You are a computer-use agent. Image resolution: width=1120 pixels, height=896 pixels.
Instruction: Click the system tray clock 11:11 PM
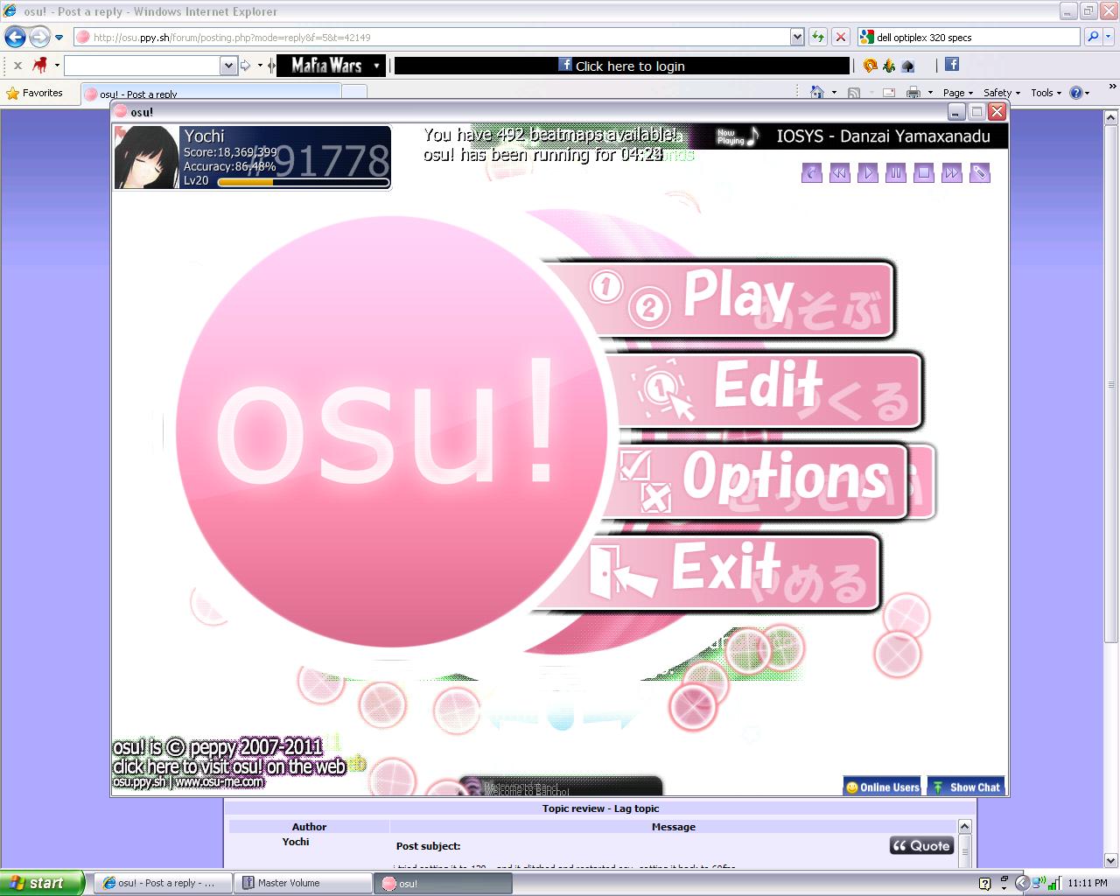(1088, 884)
